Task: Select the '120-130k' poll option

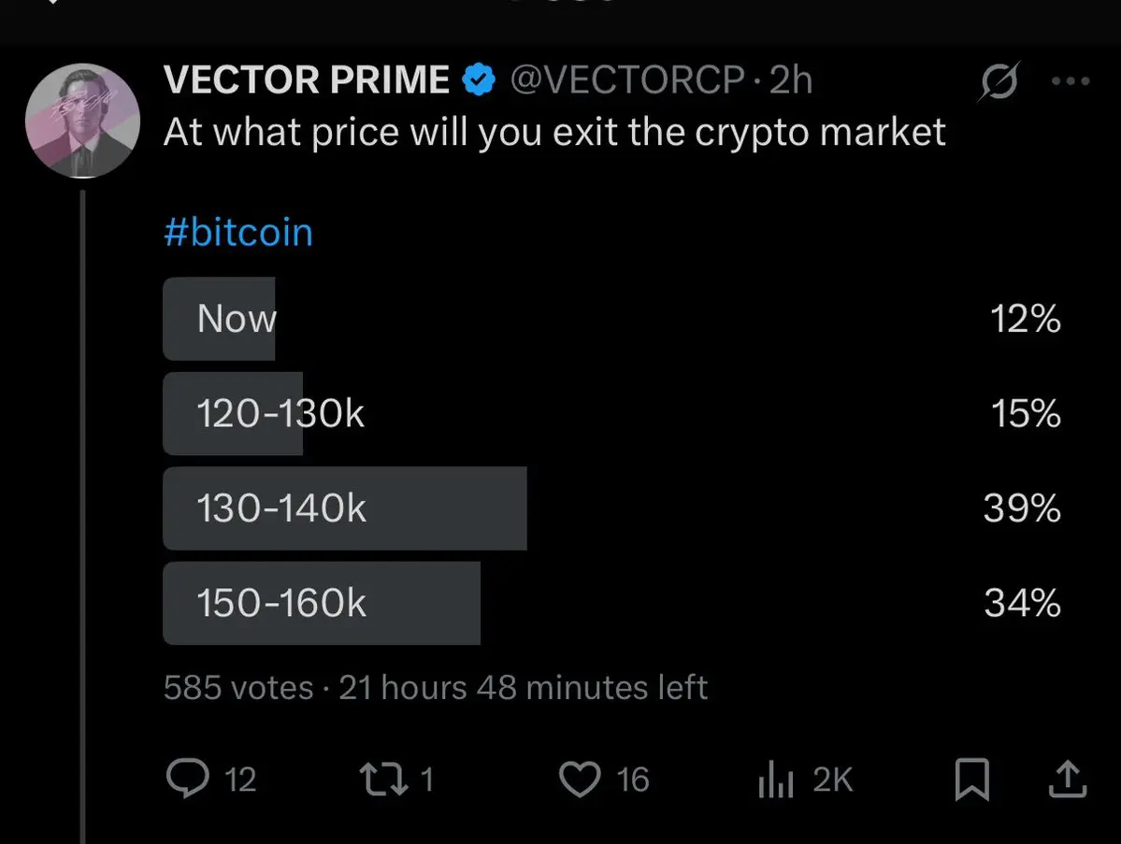Action: point(612,414)
